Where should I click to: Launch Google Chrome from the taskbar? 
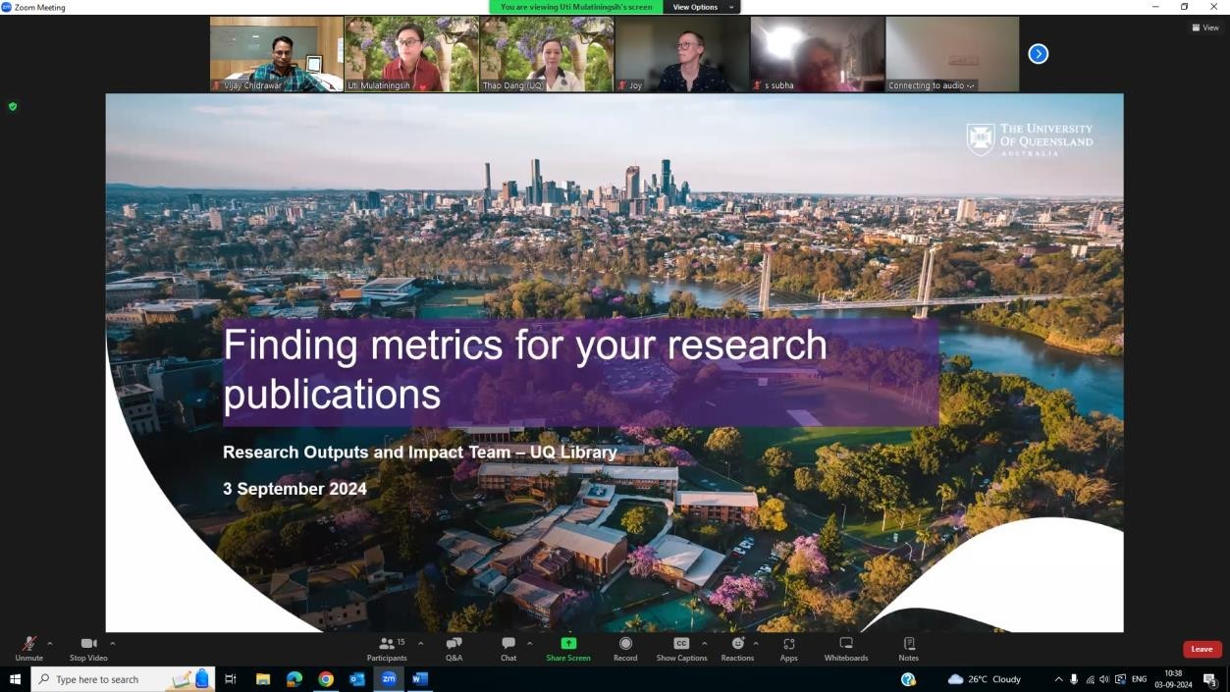(x=326, y=679)
